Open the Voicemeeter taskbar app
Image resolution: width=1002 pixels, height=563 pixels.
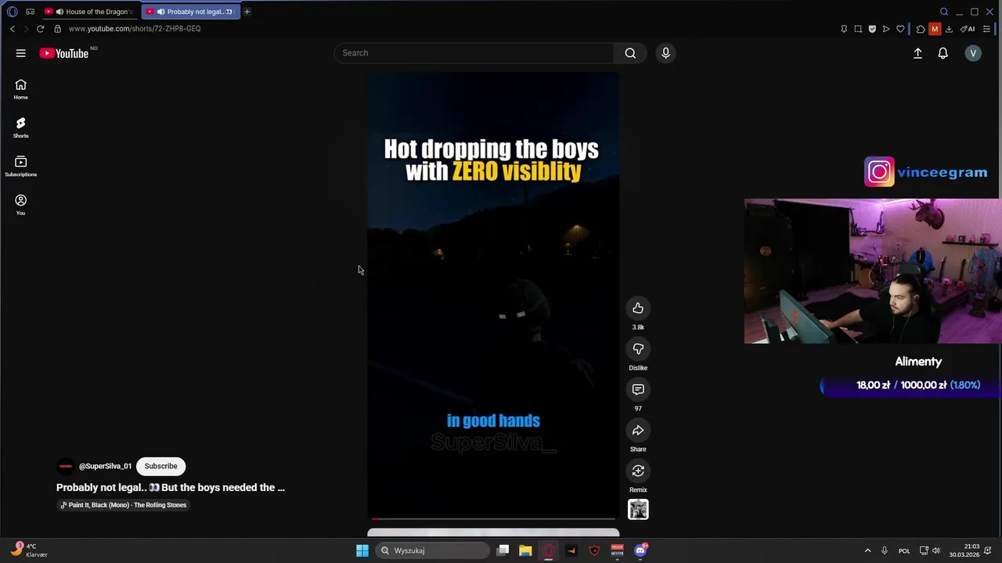617,550
